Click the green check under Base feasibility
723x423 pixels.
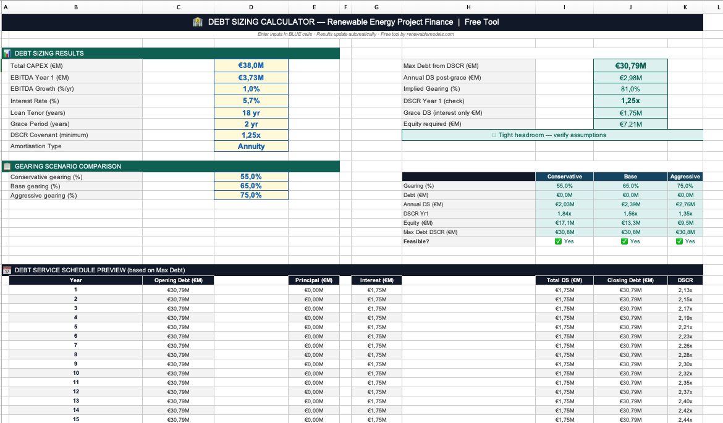pos(624,241)
